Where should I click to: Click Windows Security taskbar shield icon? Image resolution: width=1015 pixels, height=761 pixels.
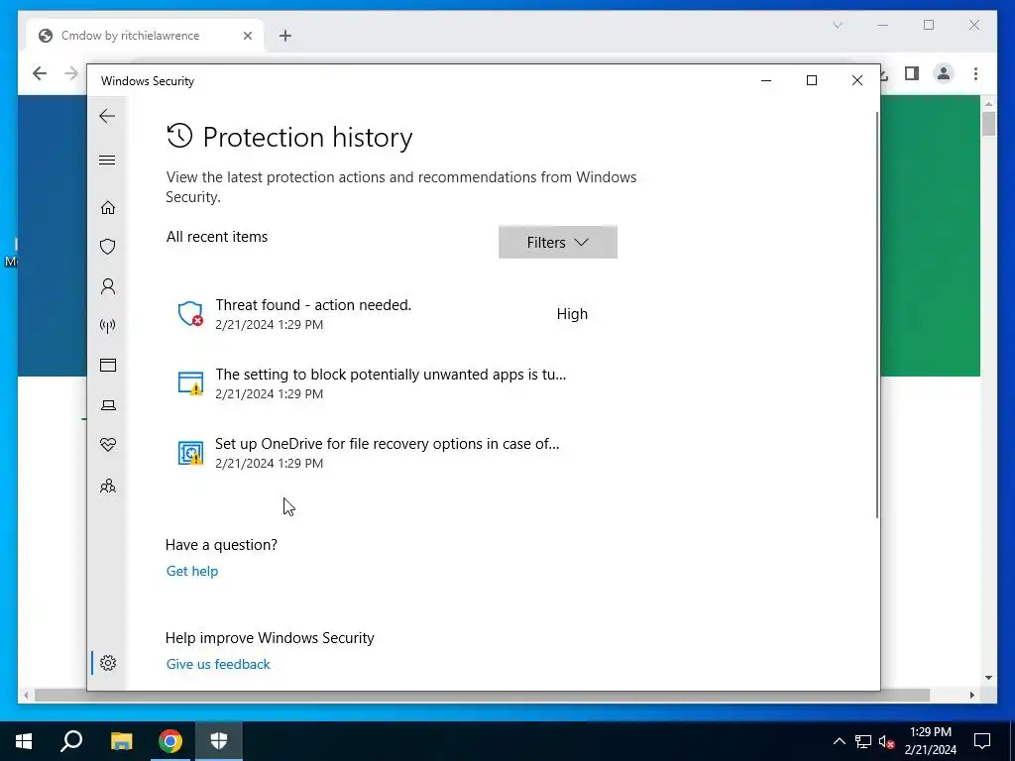point(219,741)
